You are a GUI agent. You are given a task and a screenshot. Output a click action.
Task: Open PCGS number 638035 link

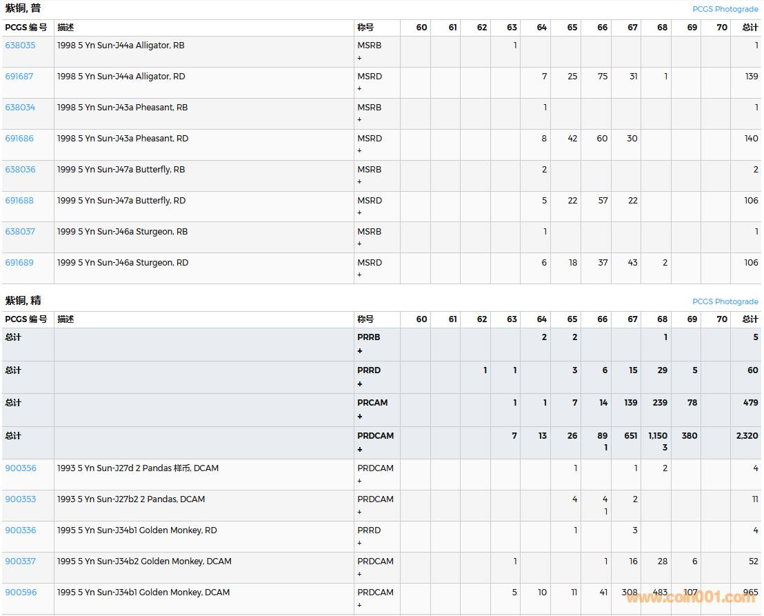click(x=20, y=46)
